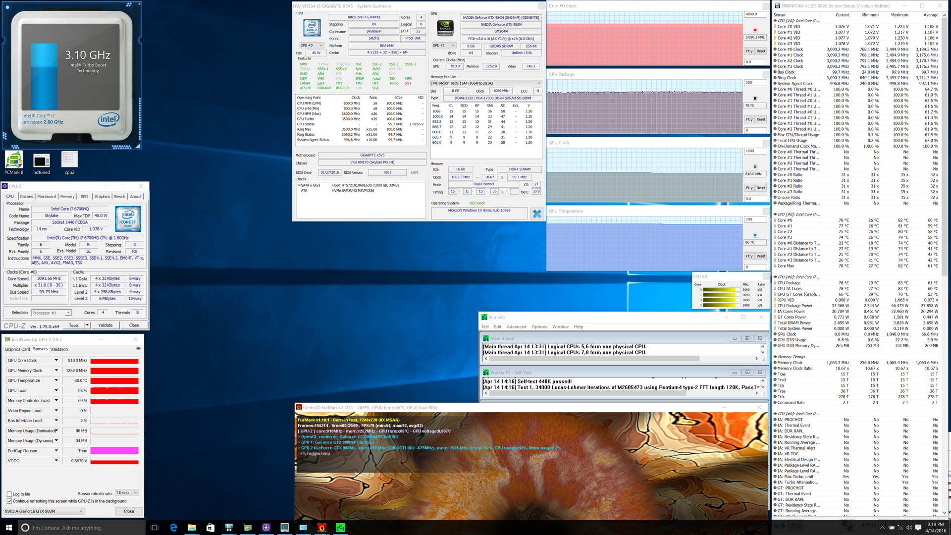Image resolution: width=951 pixels, height=535 pixels.
Task: Open the CPU #0 selector in System Summary
Action: pos(311,45)
